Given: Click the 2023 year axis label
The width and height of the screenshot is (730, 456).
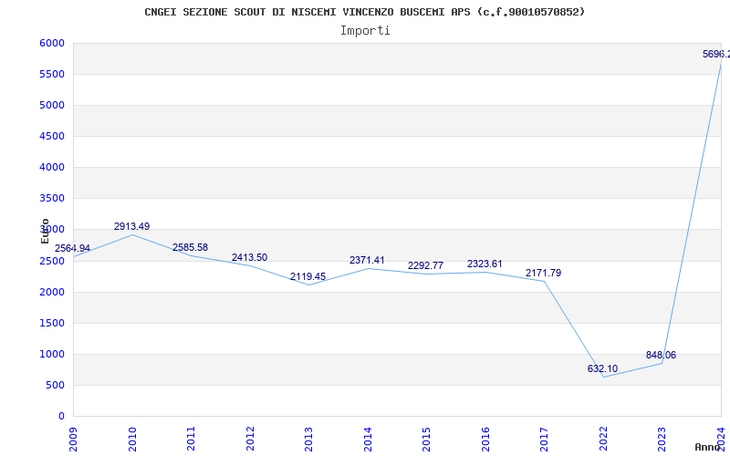Looking at the screenshot, I should click(662, 439).
